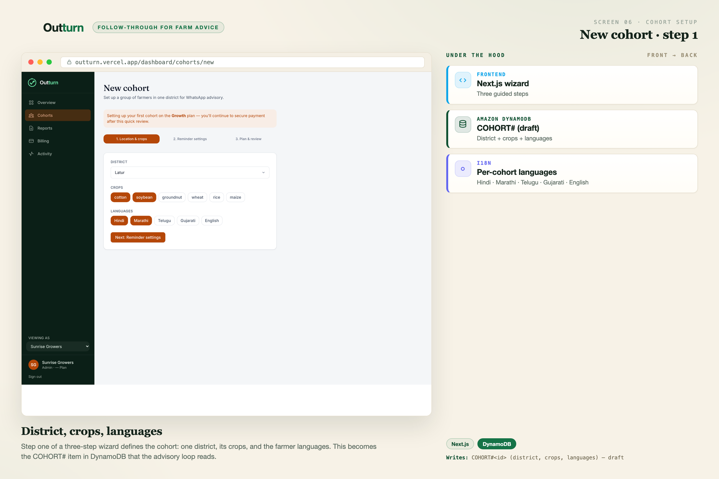Click Next: Reminder settings button

coord(138,237)
